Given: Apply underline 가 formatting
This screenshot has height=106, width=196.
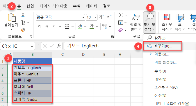Looking at the screenshot, I should (x=54, y=27).
